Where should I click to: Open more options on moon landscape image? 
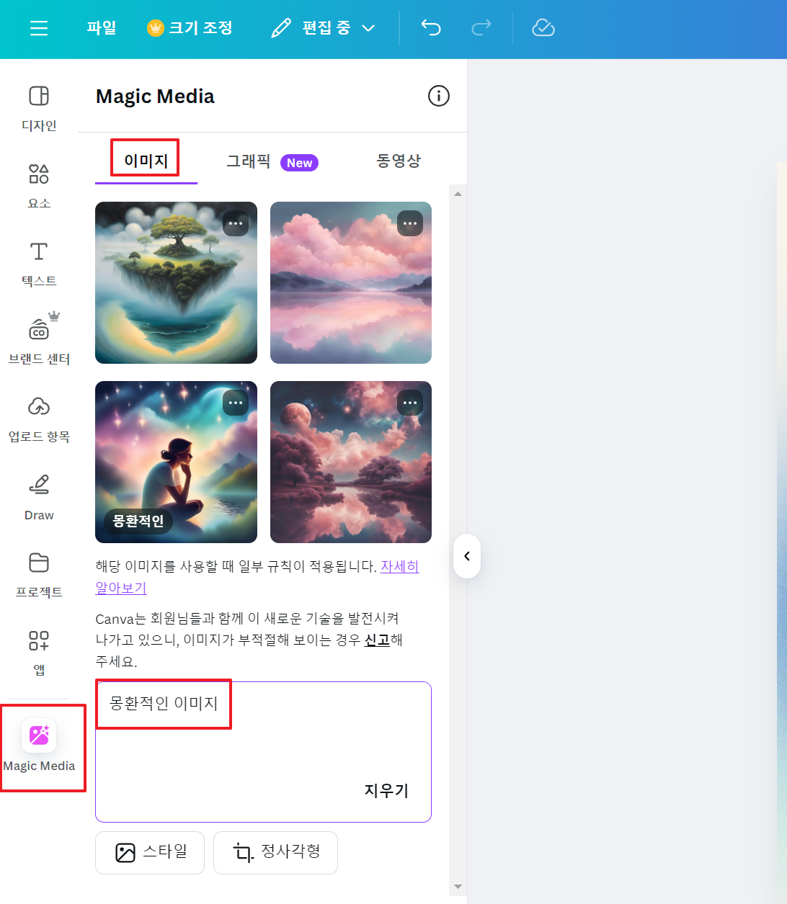(410, 403)
